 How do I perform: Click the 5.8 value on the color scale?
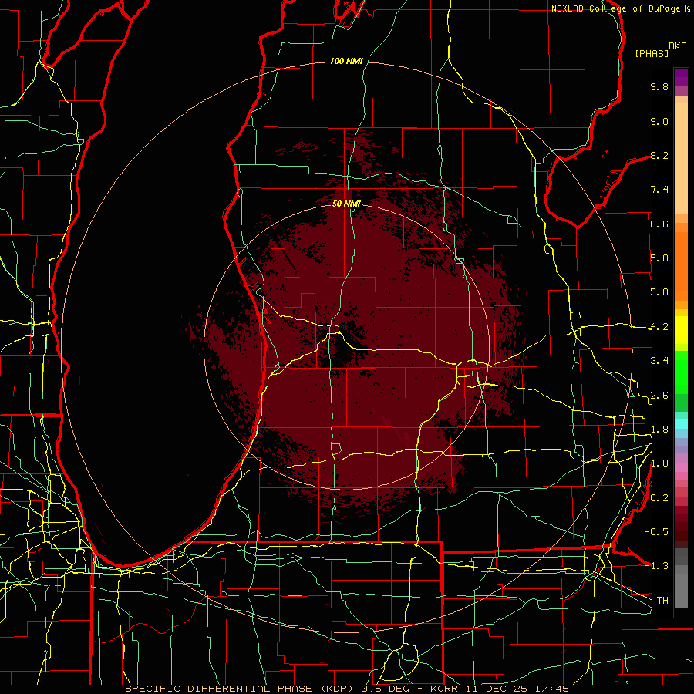tap(659, 258)
